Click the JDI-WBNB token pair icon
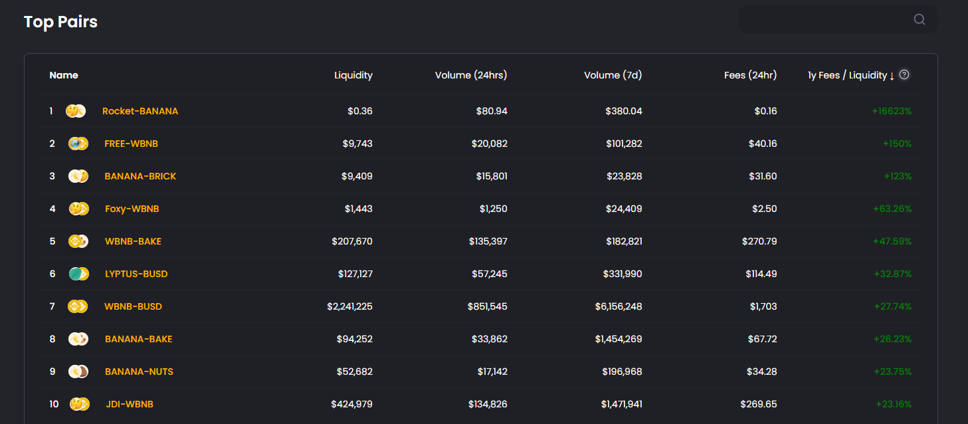 79,404
